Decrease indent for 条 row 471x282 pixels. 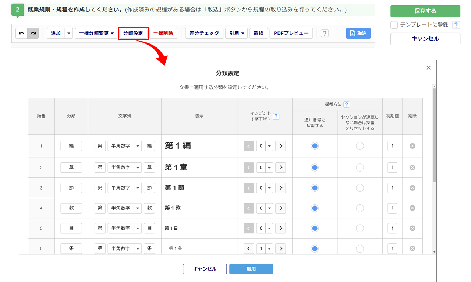(249, 248)
